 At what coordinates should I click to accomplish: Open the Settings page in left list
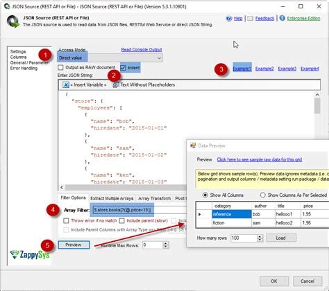click(x=18, y=51)
